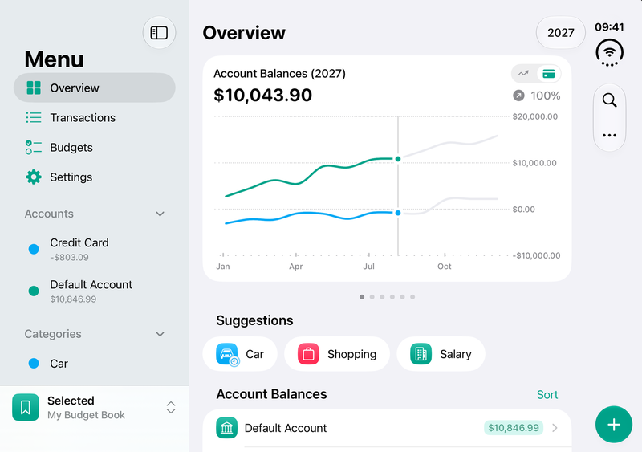
Task: Click the $10,846.99 balance badge
Action: [514, 428]
